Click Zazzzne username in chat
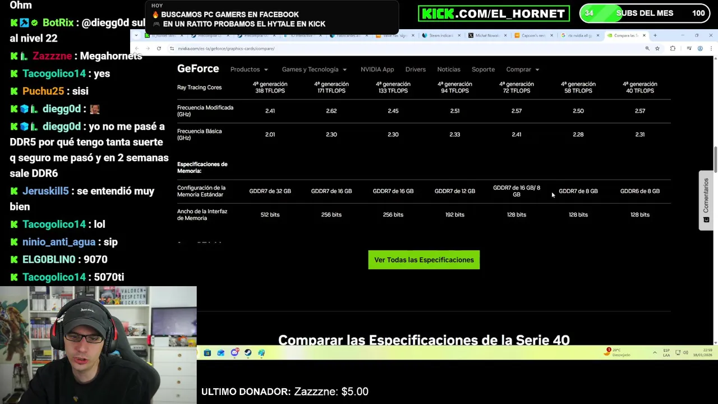 pos(52,56)
